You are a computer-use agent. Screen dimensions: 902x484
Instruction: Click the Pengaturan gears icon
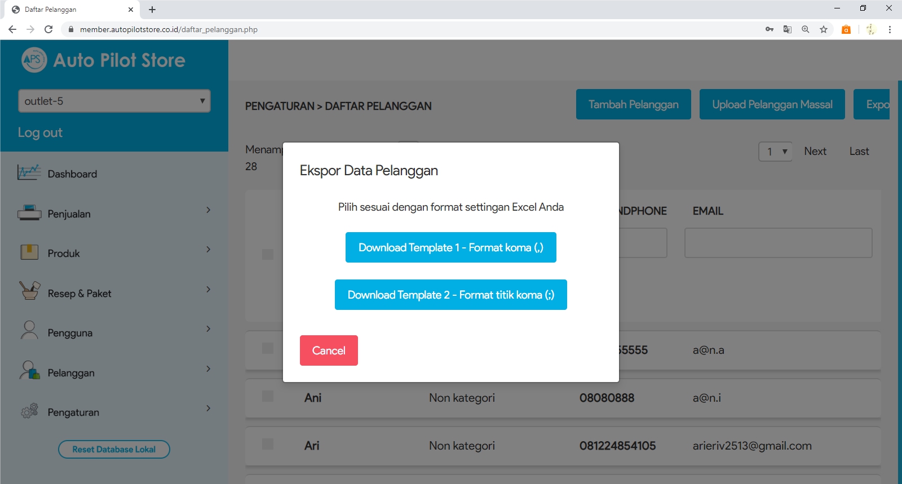pos(29,411)
